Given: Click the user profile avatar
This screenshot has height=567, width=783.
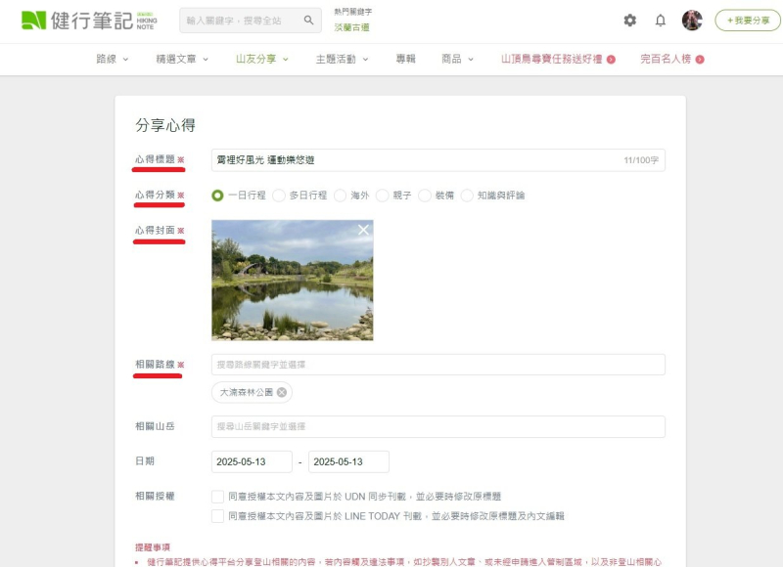Looking at the screenshot, I should coord(692,21).
